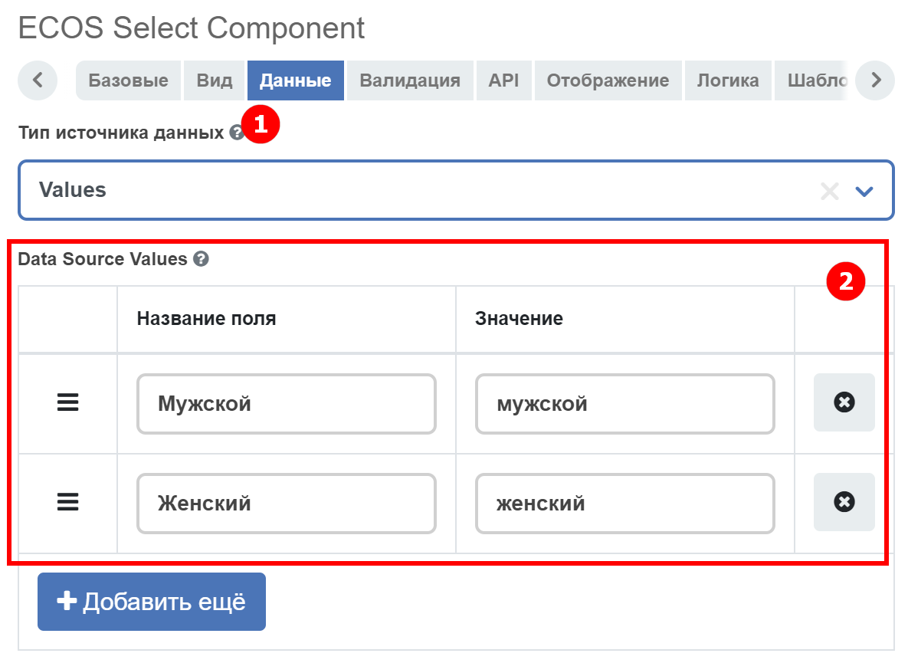Focus the Женский field name input
This screenshot has height=663, width=908.
[286, 503]
